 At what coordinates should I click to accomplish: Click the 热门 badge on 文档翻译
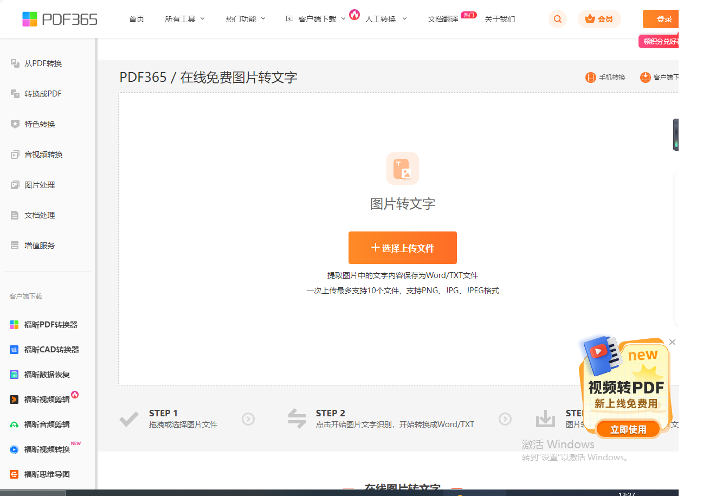469,15
